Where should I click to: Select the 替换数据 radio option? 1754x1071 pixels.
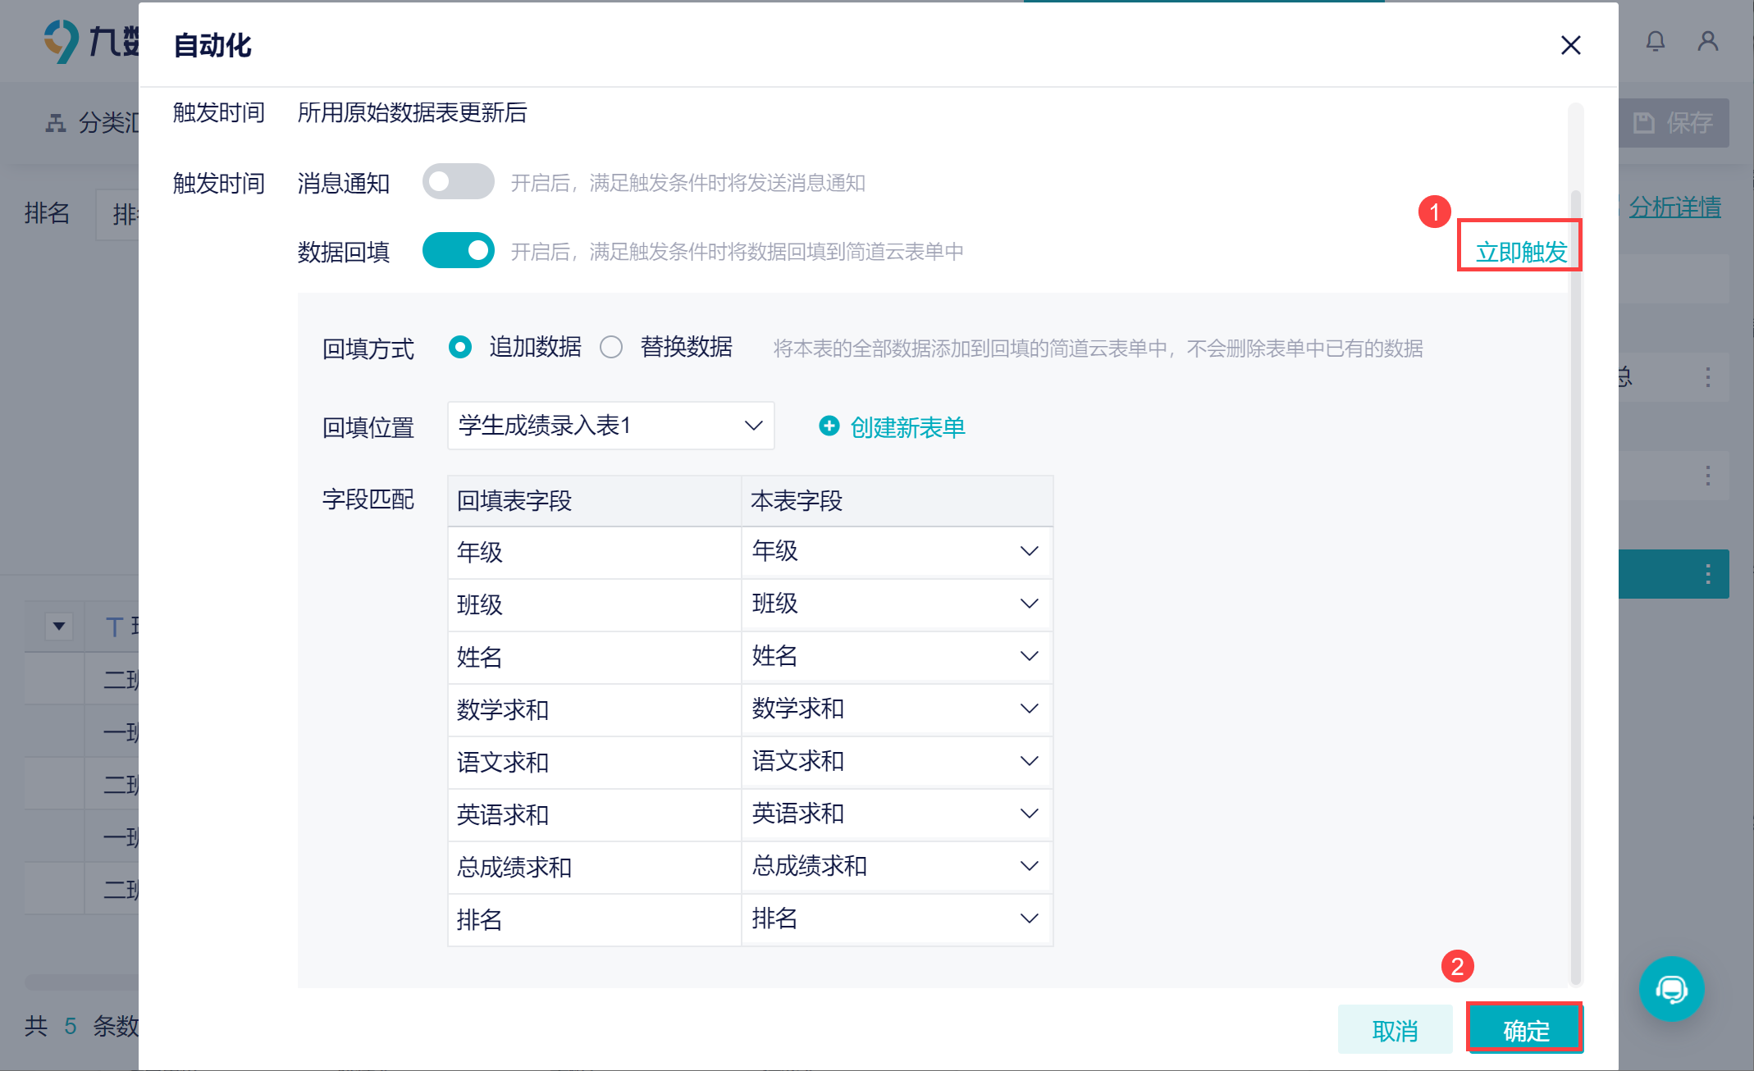611,347
